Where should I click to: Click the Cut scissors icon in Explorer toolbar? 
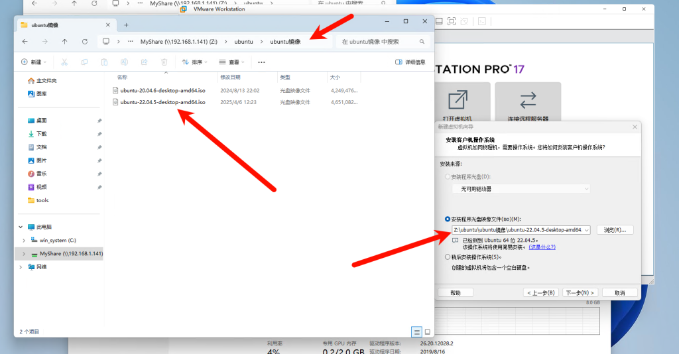(x=64, y=62)
